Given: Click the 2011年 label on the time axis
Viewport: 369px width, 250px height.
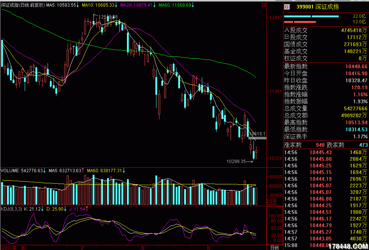Looking at the screenshot, I should point(9,247).
